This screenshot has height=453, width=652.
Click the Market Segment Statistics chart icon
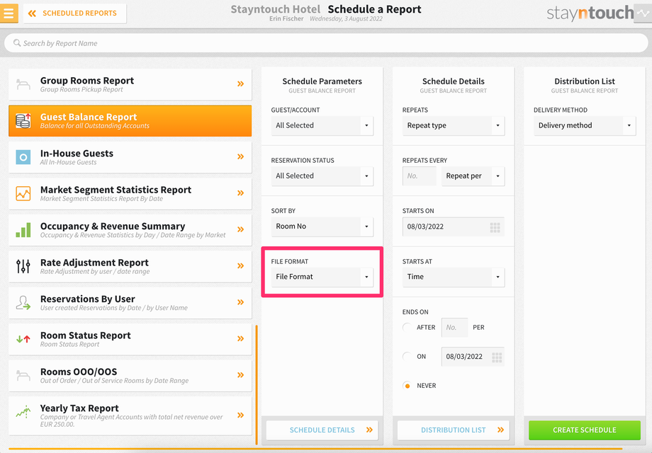coord(23,193)
